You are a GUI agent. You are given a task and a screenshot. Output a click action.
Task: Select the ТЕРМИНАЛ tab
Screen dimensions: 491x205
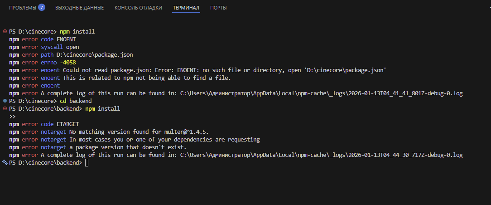186,8
